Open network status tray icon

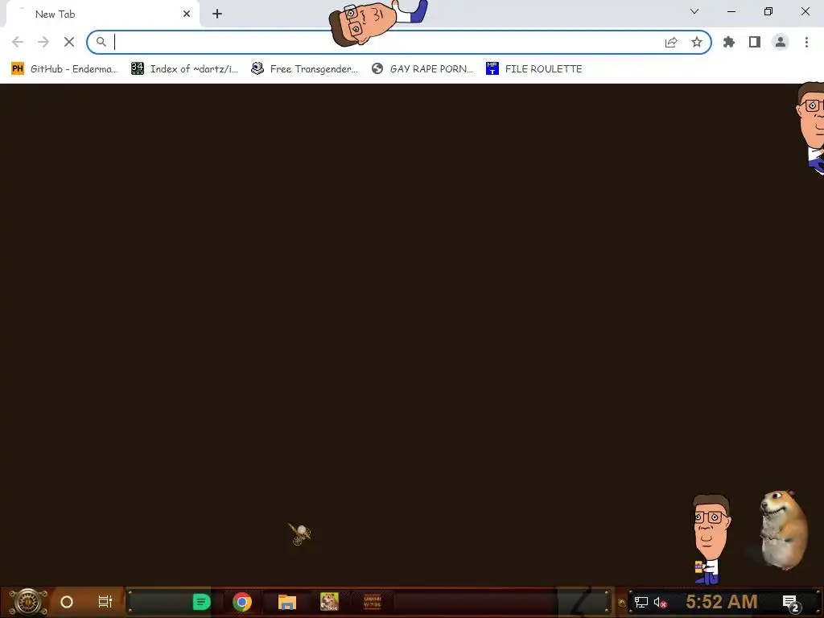tap(641, 602)
